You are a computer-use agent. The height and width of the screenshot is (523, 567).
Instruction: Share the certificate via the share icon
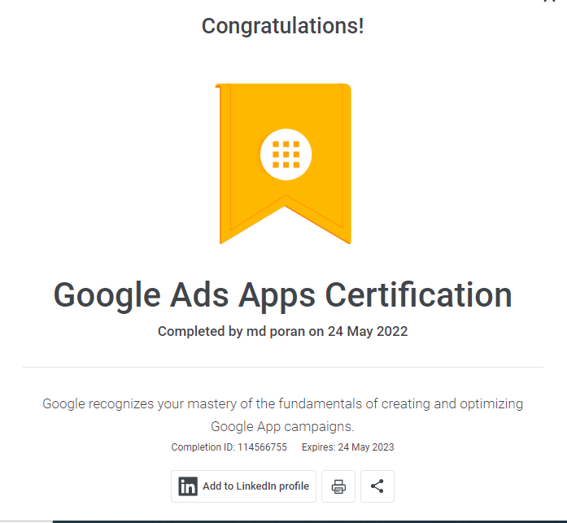377,486
